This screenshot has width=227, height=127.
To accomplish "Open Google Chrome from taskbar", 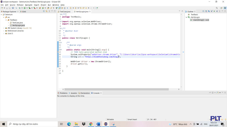I will (x=91, y=124).
